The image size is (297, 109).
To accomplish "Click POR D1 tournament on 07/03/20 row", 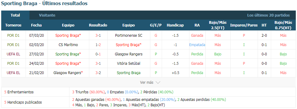I will tap(13, 35).
